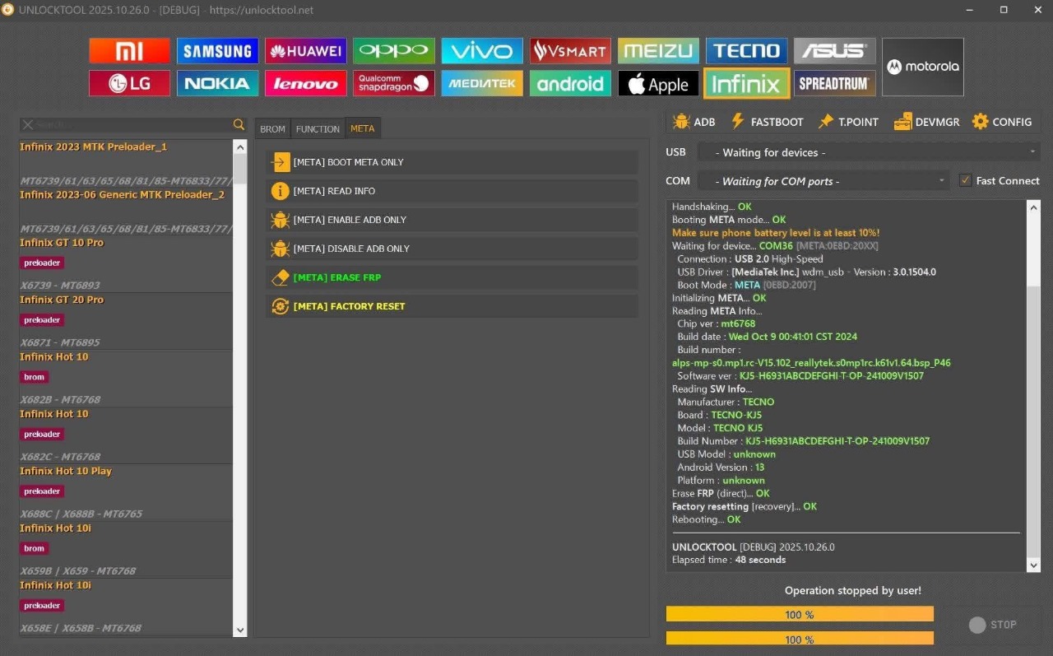
Task: Open the FASTBOOT lightning tool
Action: [767, 122]
